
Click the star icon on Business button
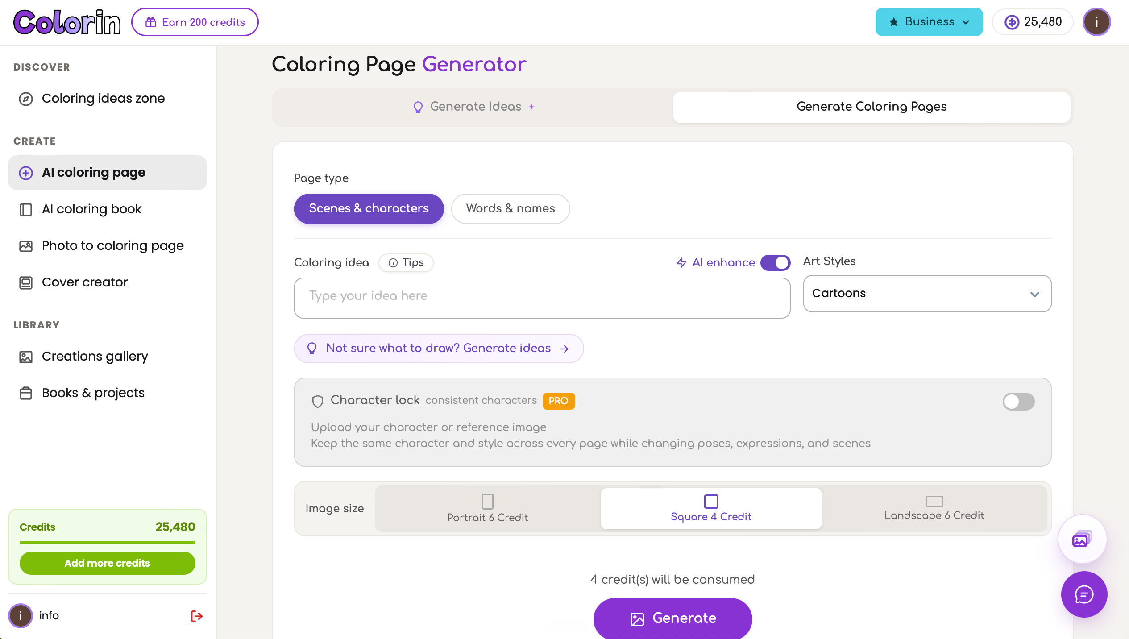893,22
